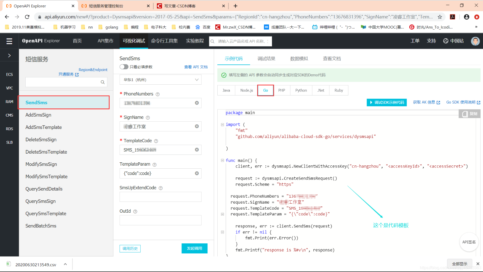Click the OutId input field
This screenshot has width=483, height=272.
tap(161, 220)
